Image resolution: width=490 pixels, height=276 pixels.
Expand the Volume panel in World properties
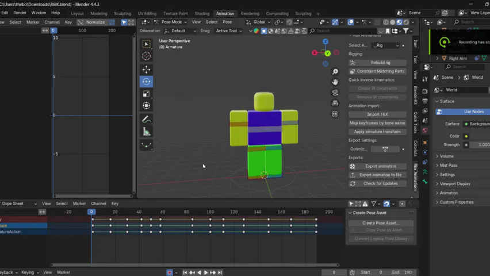(x=446, y=156)
